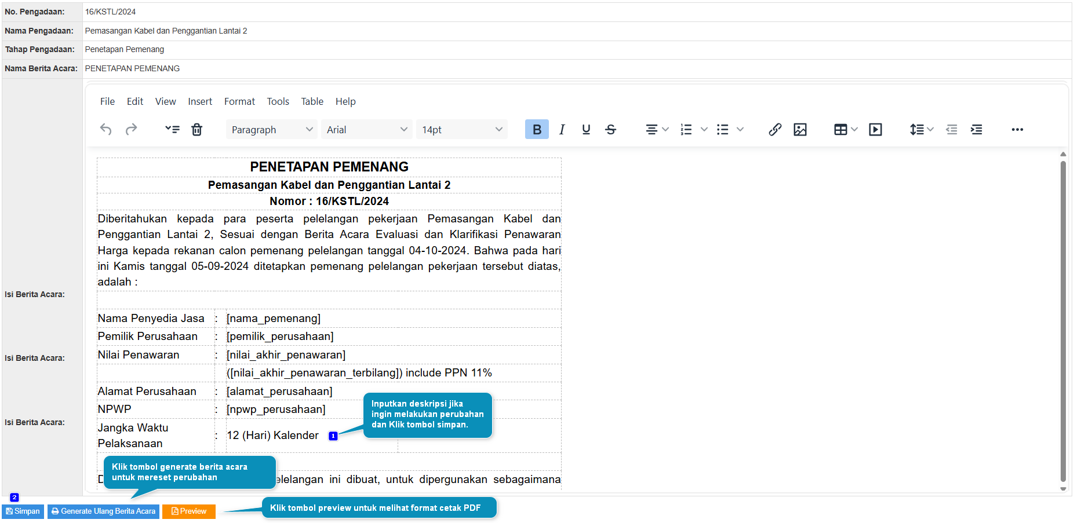Image resolution: width=1074 pixels, height=523 pixels.
Task: Click the redo arrow icon
Action: (x=132, y=129)
